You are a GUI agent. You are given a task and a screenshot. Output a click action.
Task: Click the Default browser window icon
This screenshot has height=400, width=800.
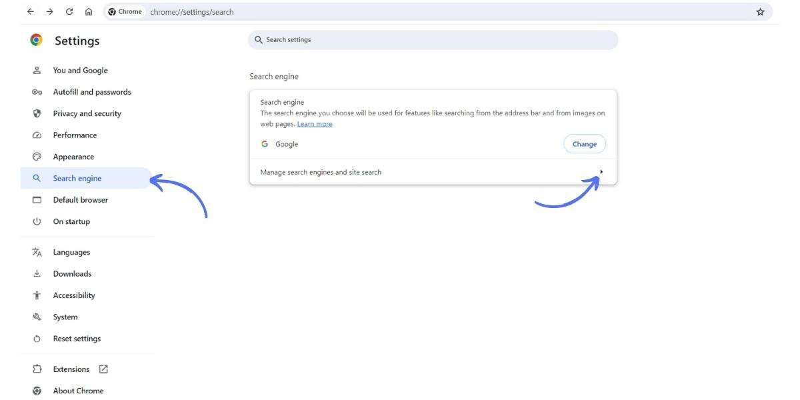pos(37,200)
